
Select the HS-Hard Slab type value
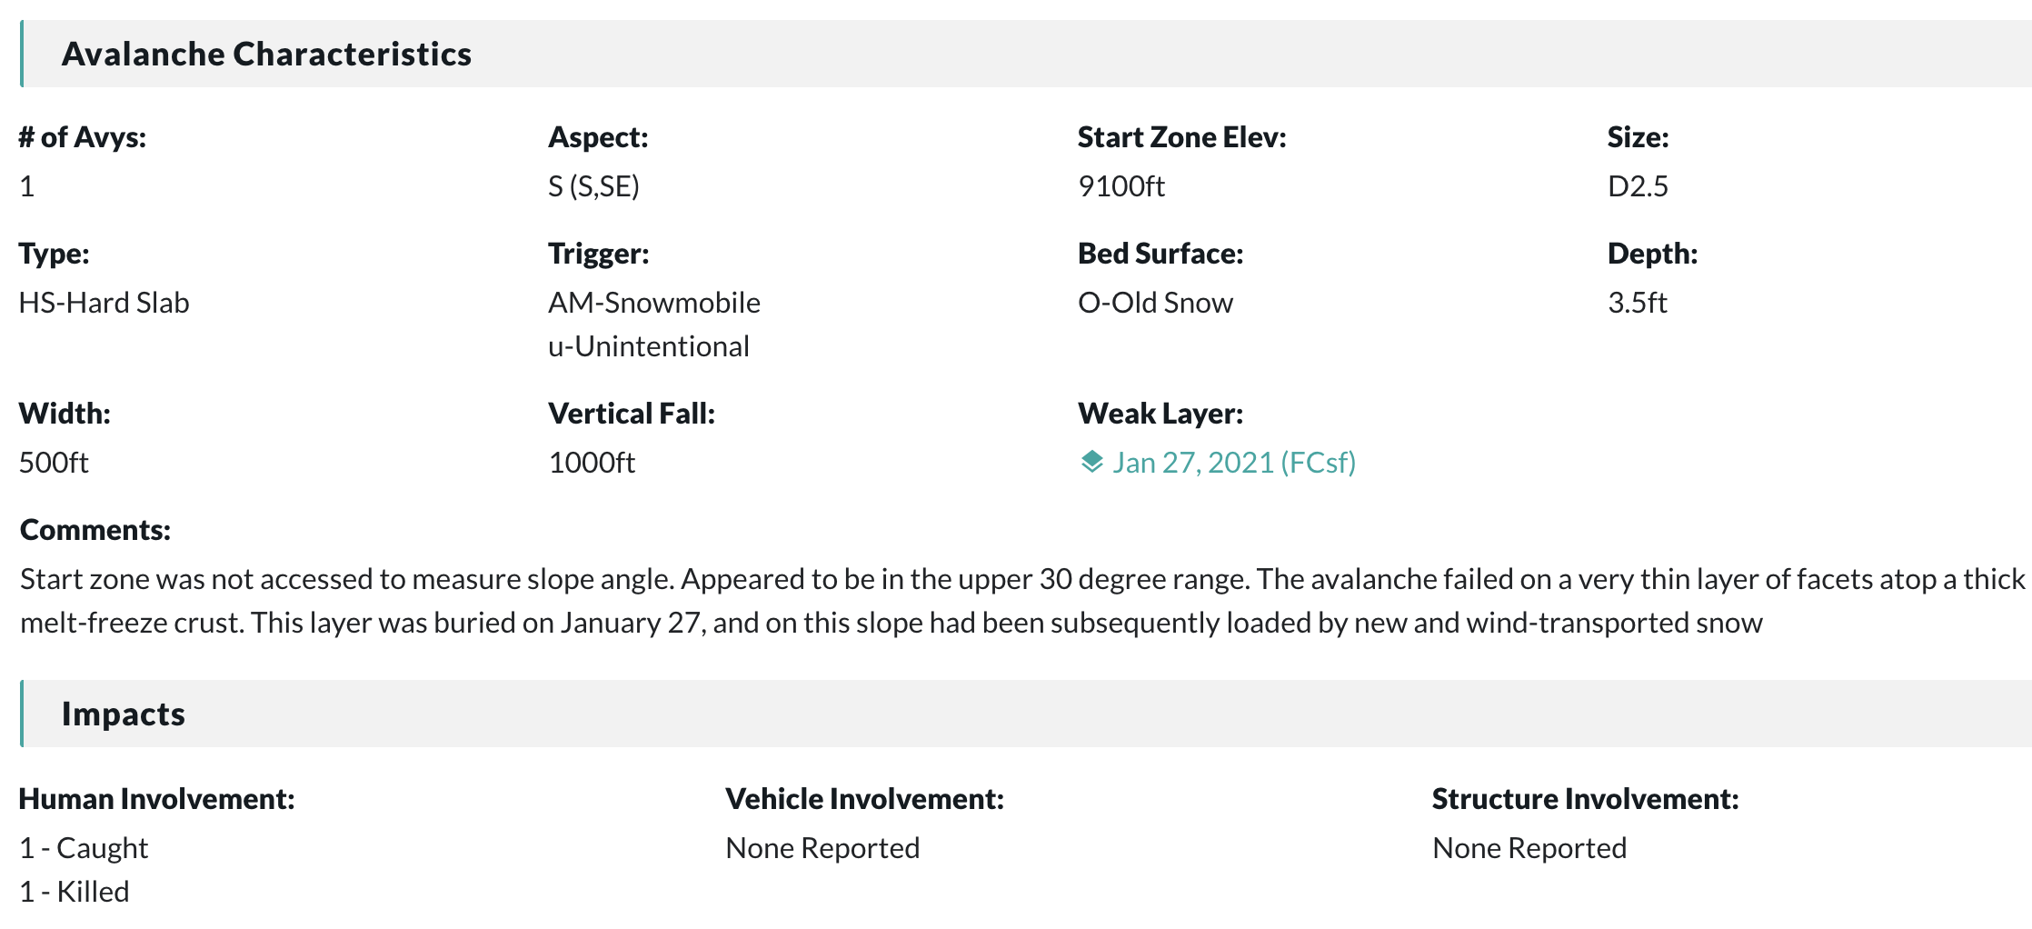[104, 303]
